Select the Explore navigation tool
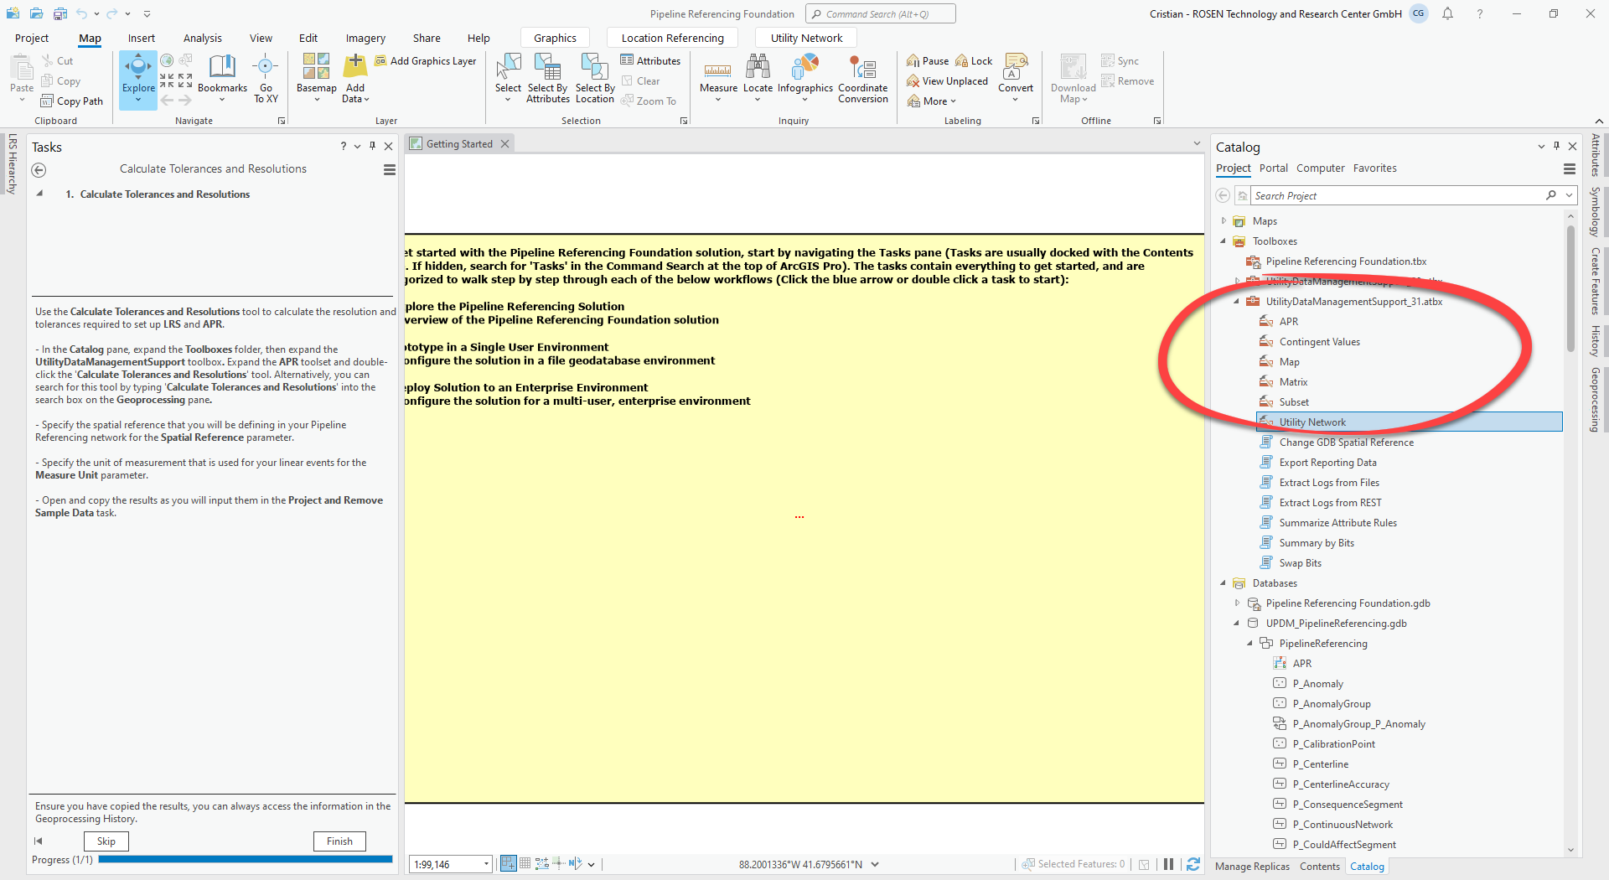Screen dimensions: 1609x880 click(x=137, y=80)
